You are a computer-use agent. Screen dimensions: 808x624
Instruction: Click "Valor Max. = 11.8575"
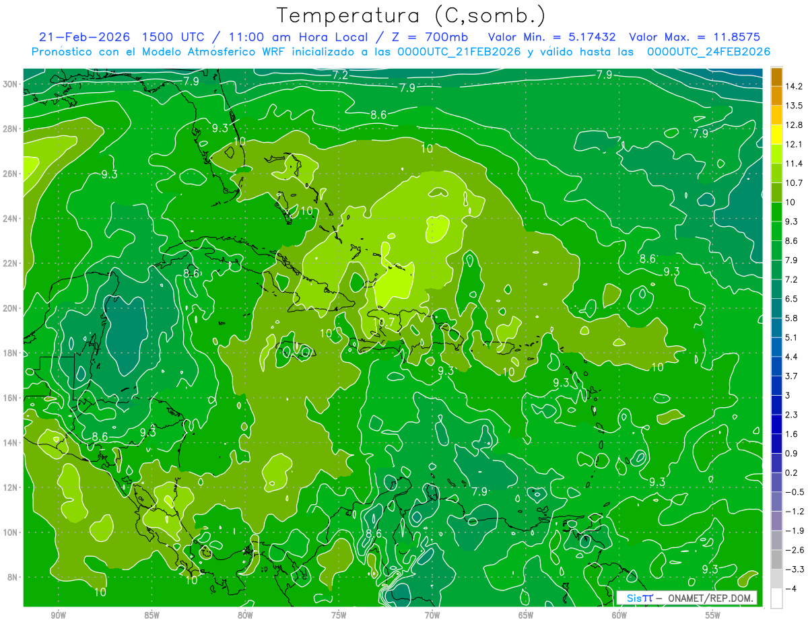click(x=696, y=37)
